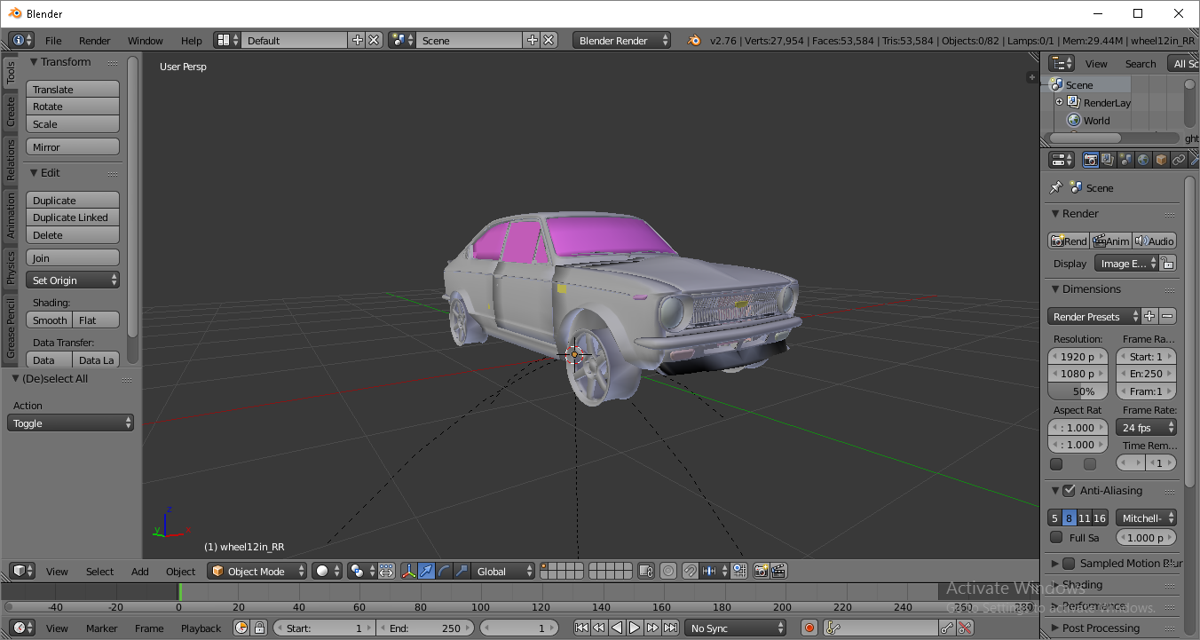
Task: Click the Render Layers properties tab icon
Action: pos(1108,160)
